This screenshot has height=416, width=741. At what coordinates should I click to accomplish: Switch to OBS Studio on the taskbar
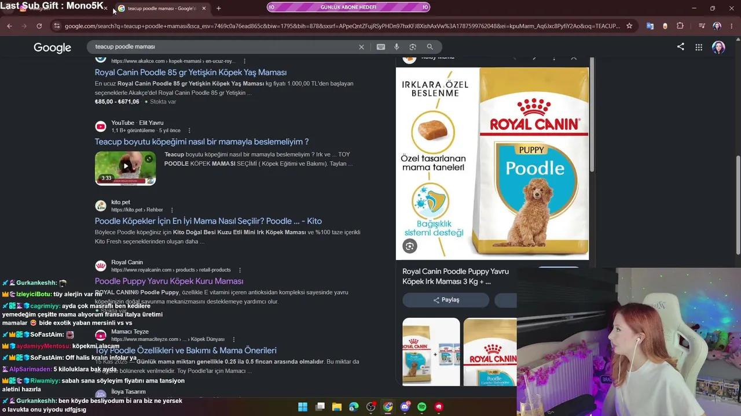pyautogui.click(x=371, y=407)
